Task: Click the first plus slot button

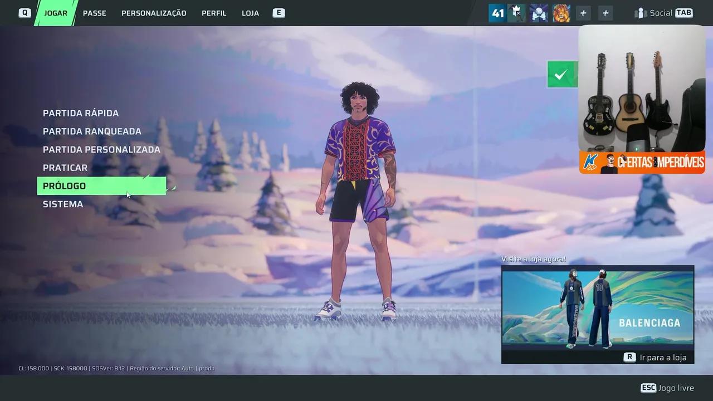Action: [x=583, y=12]
